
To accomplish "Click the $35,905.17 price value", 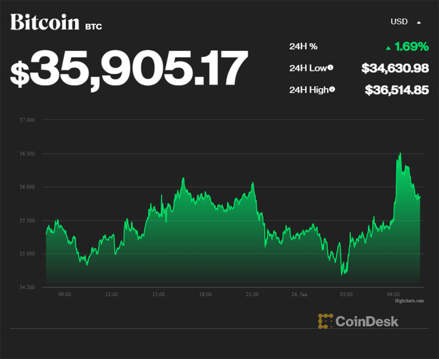I will 129,69.
